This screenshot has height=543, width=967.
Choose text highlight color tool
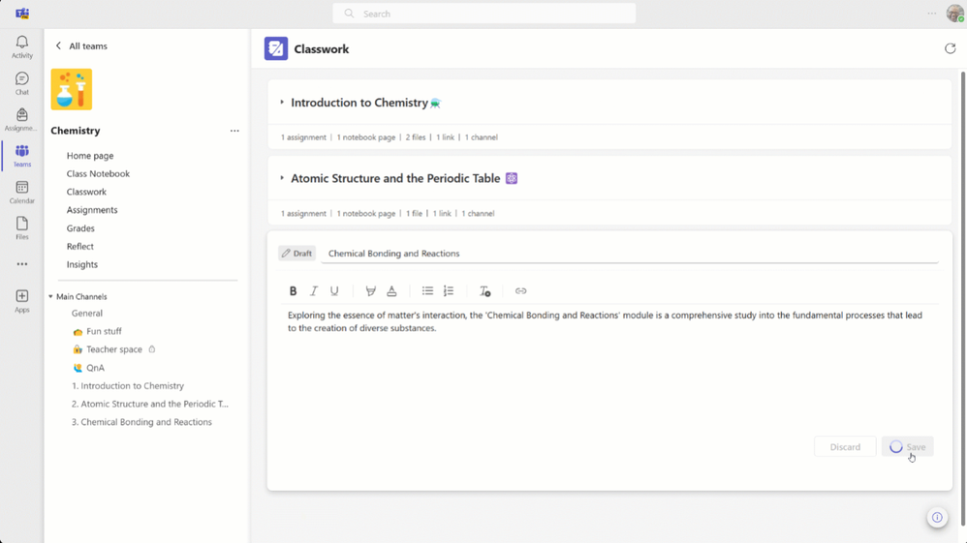click(371, 291)
